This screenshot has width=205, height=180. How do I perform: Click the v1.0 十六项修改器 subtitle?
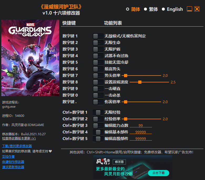click(61, 13)
